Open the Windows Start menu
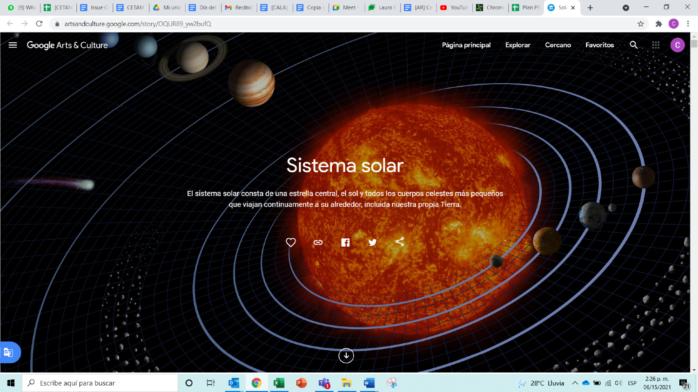The image size is (698, 392). (x=11, y=383)
